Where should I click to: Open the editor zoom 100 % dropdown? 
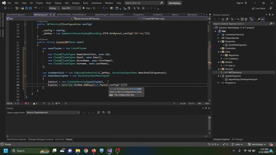pos(11,103)
